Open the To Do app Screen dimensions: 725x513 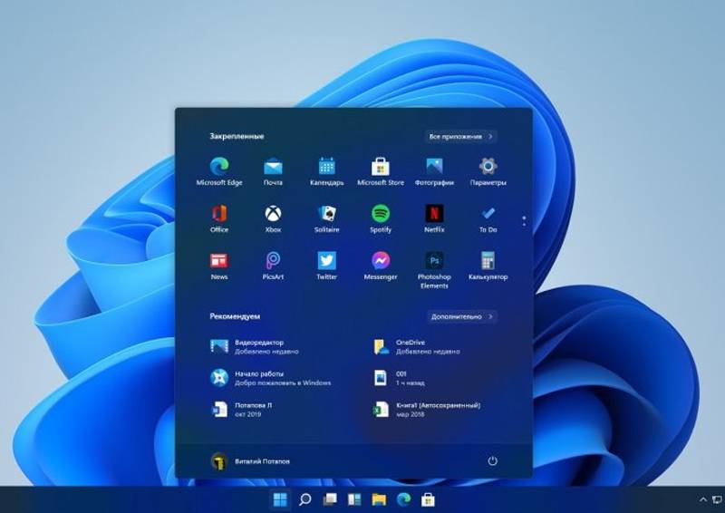488,218
